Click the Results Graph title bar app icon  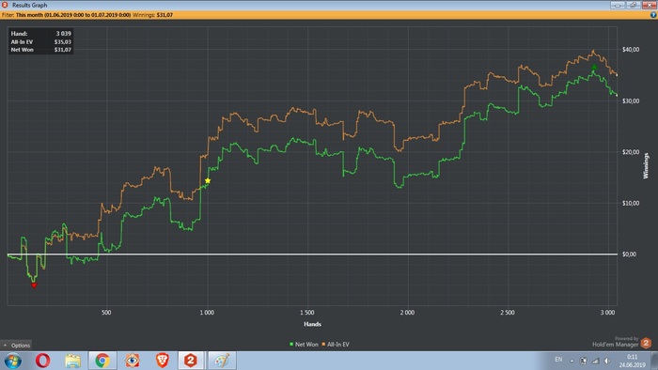[5, 5]
